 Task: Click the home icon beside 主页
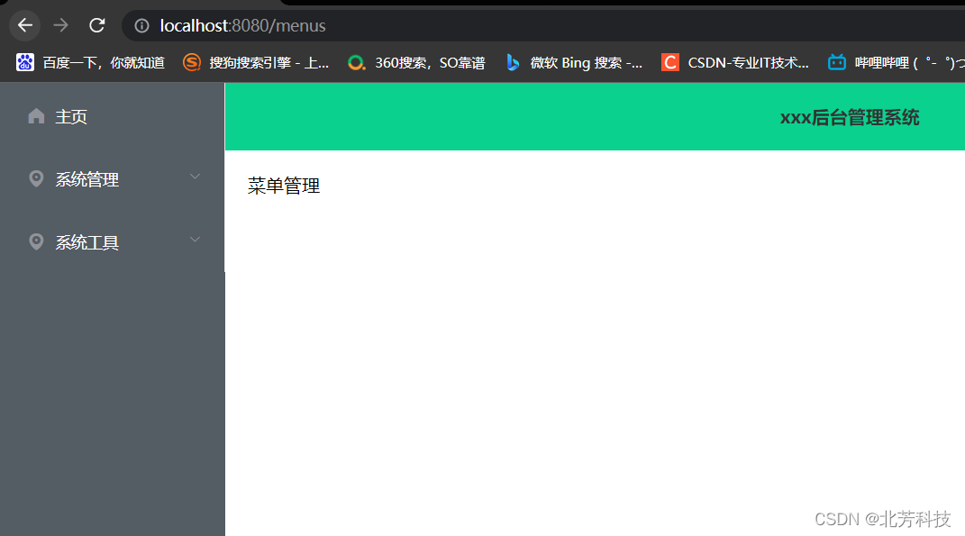point(35,115)
